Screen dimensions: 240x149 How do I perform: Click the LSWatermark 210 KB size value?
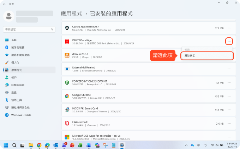click(x=220, y=124)
